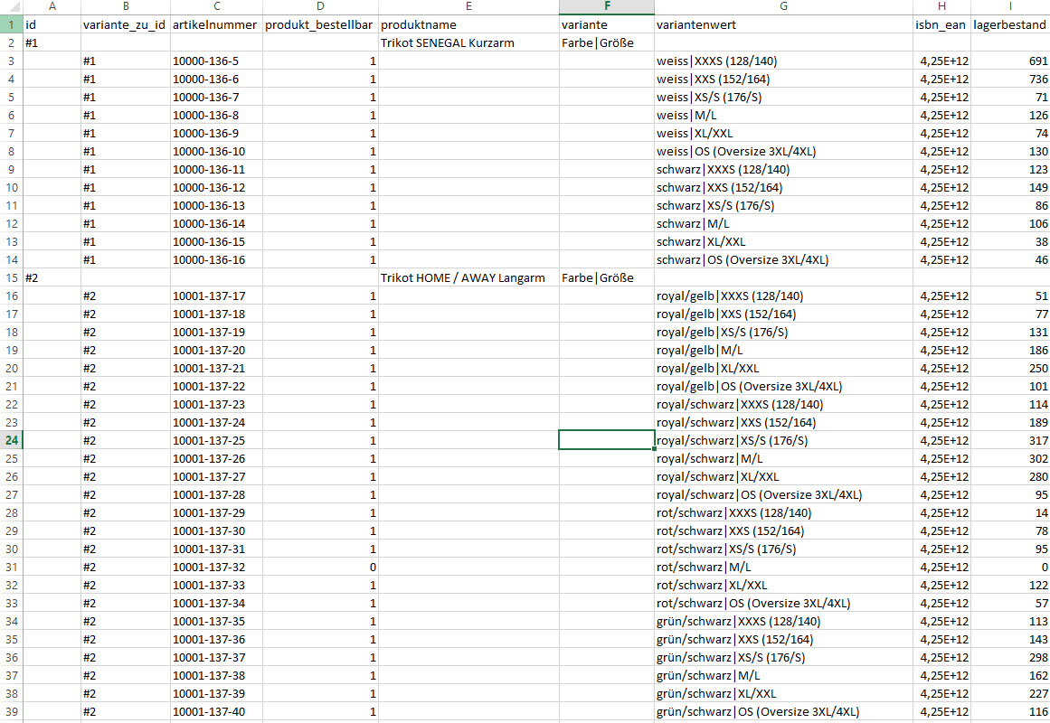Select row 24 header
1050x723 pixels.
tap(12, 440)
